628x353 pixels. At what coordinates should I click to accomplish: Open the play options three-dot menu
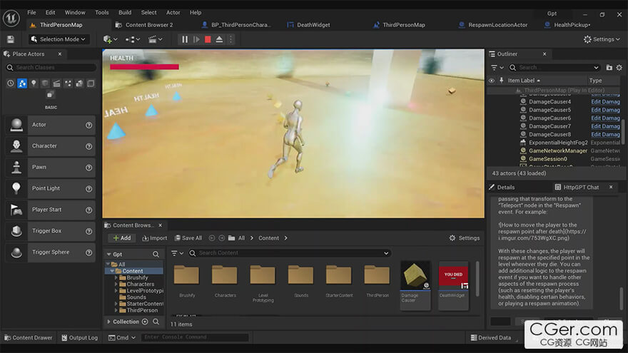click(x=231, y=39)
